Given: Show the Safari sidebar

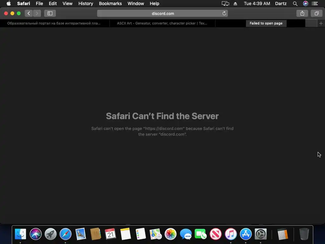Looking at the screenshot, I should [x=50, y=13].
